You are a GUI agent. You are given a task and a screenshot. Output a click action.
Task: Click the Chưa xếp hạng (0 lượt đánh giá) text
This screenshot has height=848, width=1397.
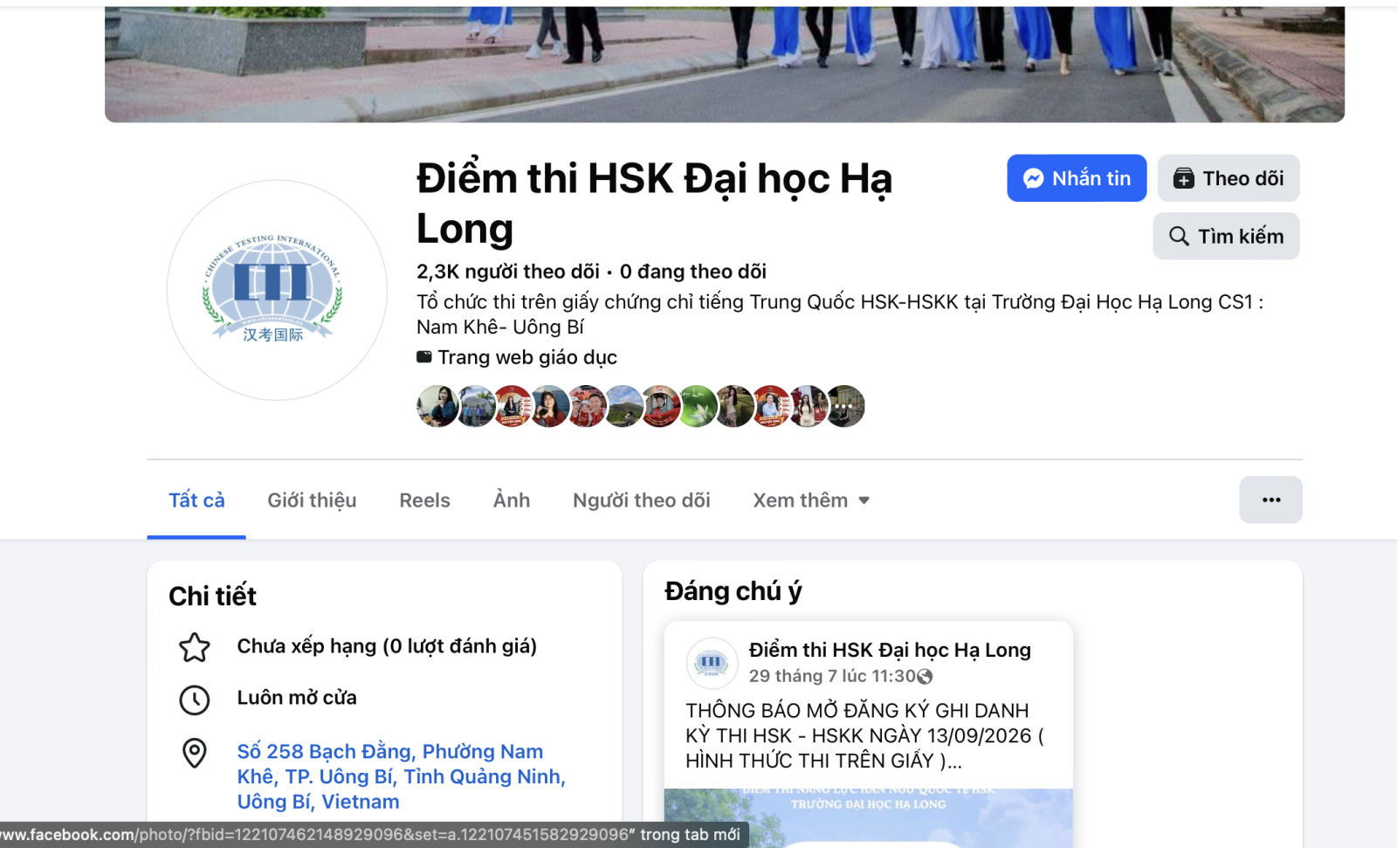[x=387, y=646]
